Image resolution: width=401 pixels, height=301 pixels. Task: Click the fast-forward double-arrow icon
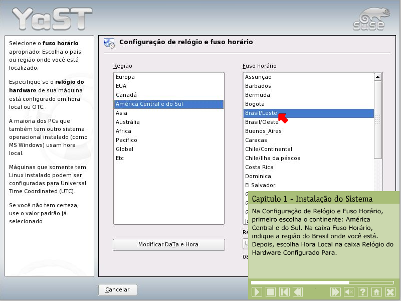pyautogui.click(x=335, y=292)
